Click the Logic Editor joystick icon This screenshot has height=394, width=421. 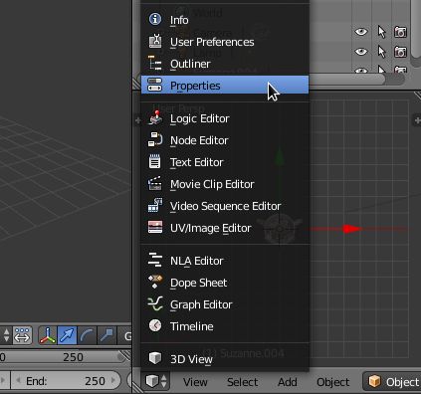coord(155,117)
